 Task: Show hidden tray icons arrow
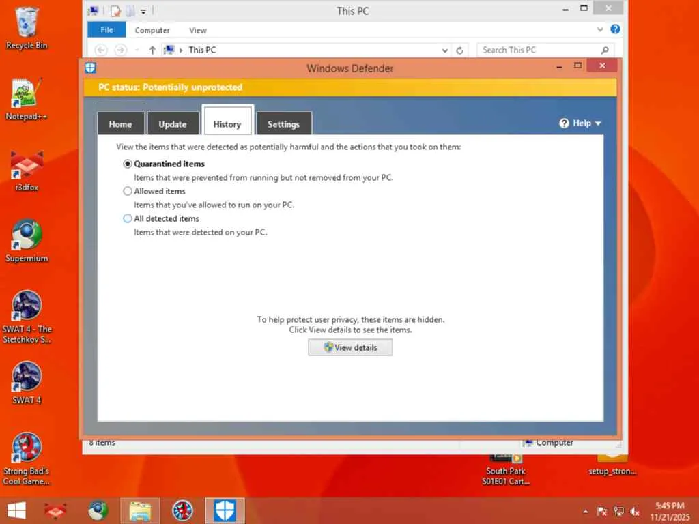click(585, 512)
